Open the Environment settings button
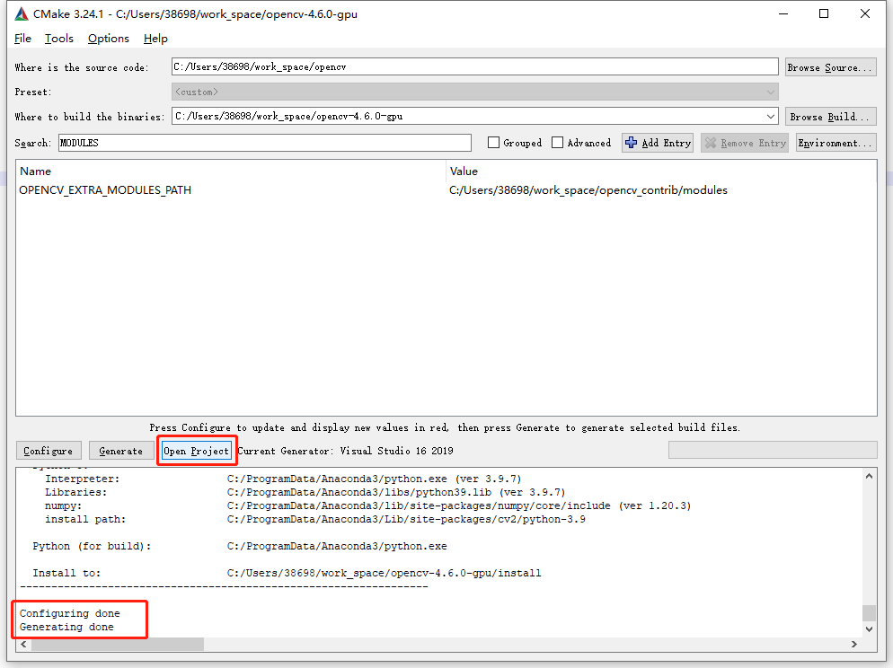Viewport: 893px width, 668px height. [835, 143]
